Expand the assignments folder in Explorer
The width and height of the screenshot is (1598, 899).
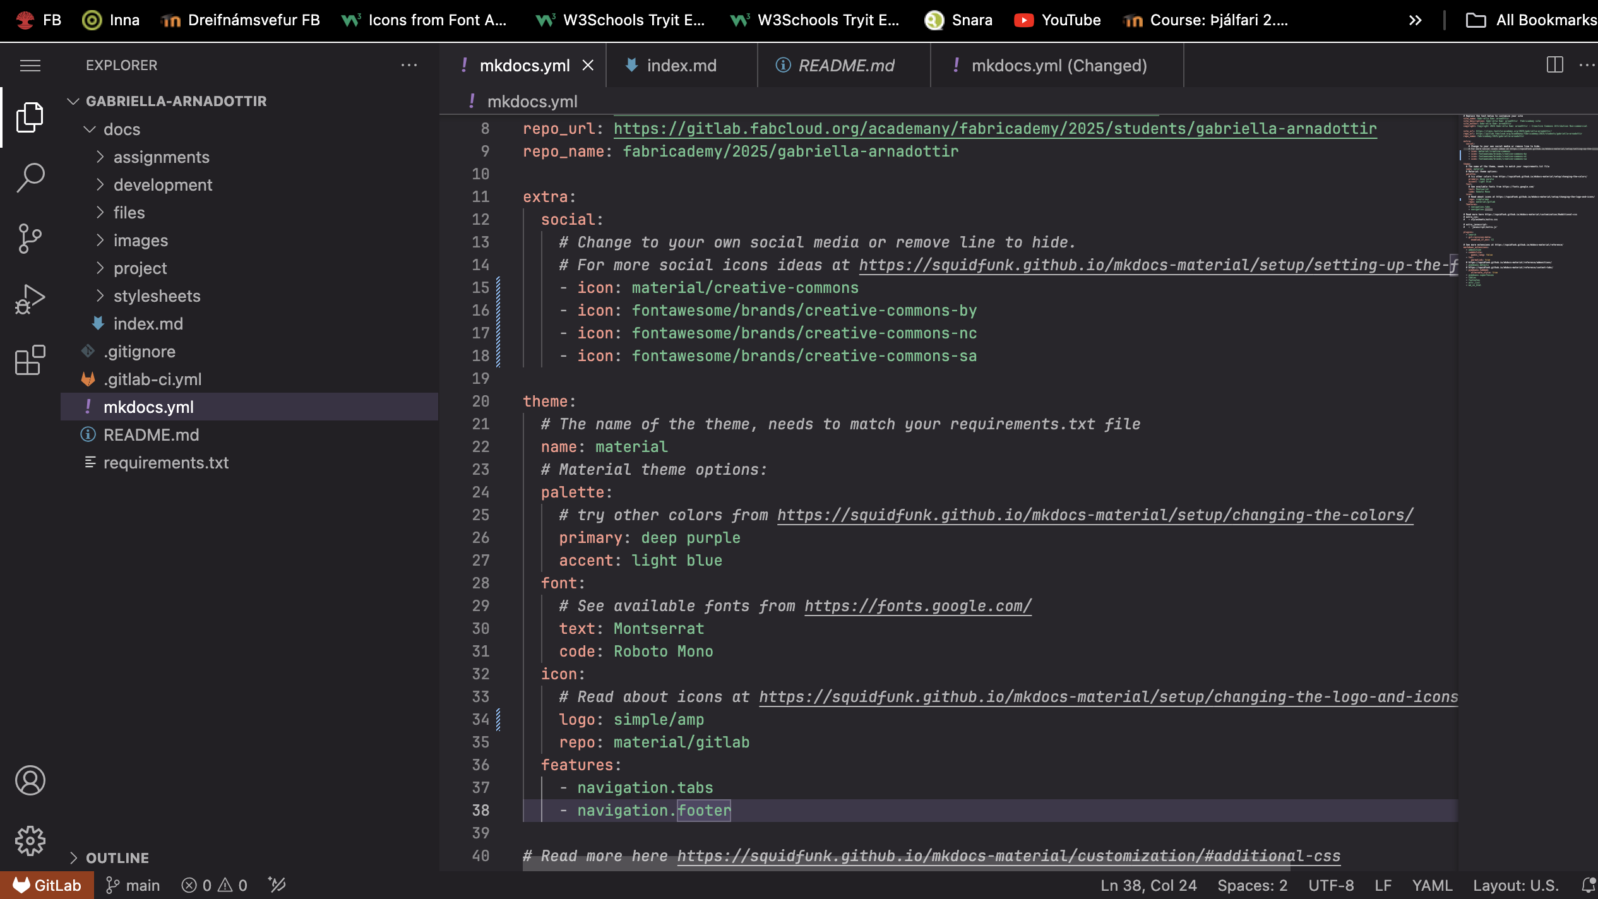tap(162, 157)
